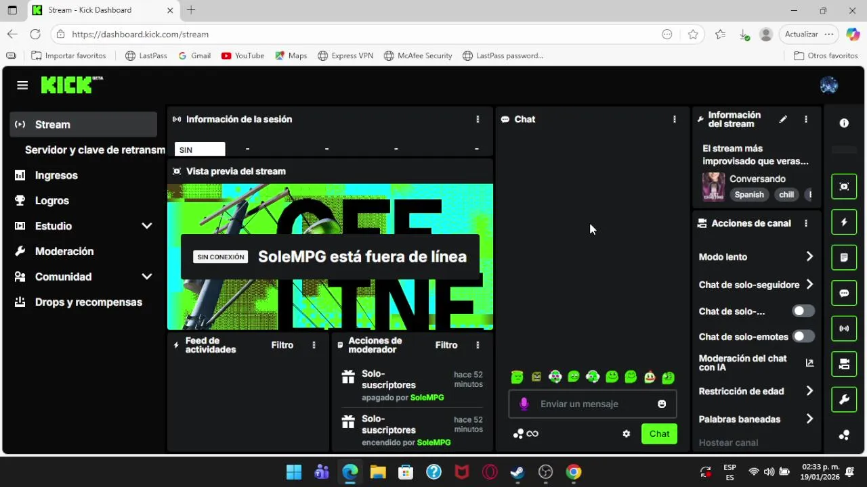Click the Spanish tag
Screen dimensions: 867x487
tap(749, 195)
